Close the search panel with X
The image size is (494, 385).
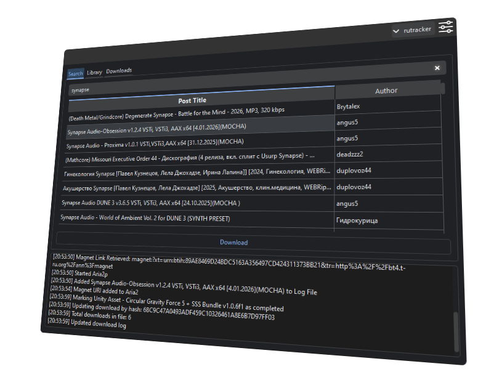tap(437, 68)
